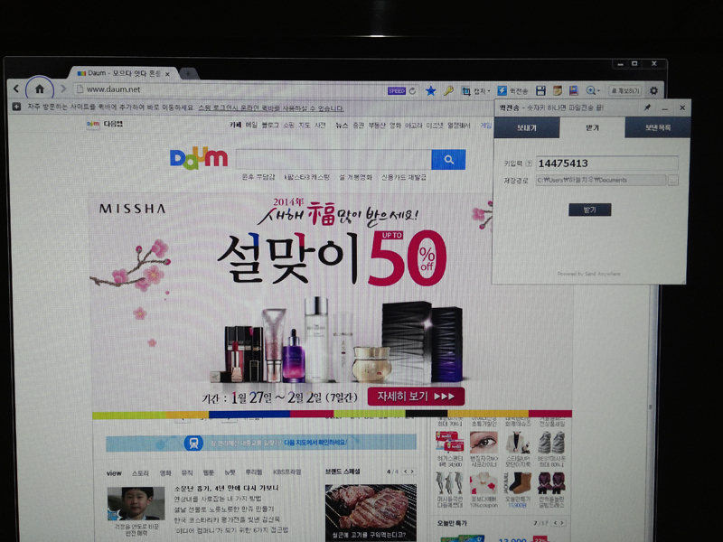The width and height of the screenshot is (723, 542).
Task: Open the 캡처 dropdown arrow
Action: tap(489, 91)
